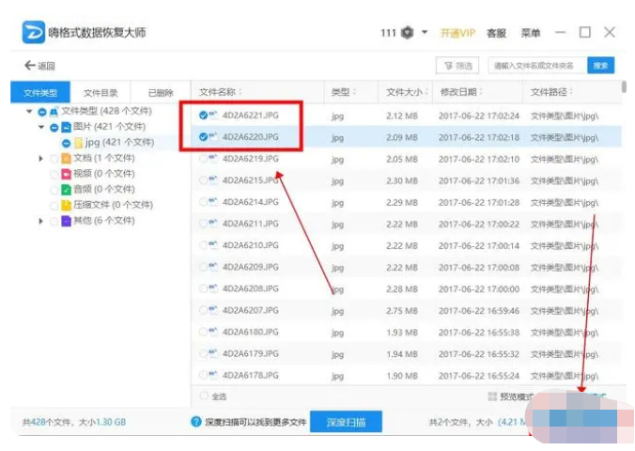Click the 文档 document category icon

pyautogui.click(x=66, y=158)
